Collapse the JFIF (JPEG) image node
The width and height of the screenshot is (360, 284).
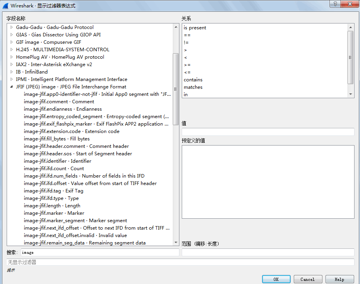[11, 86]
